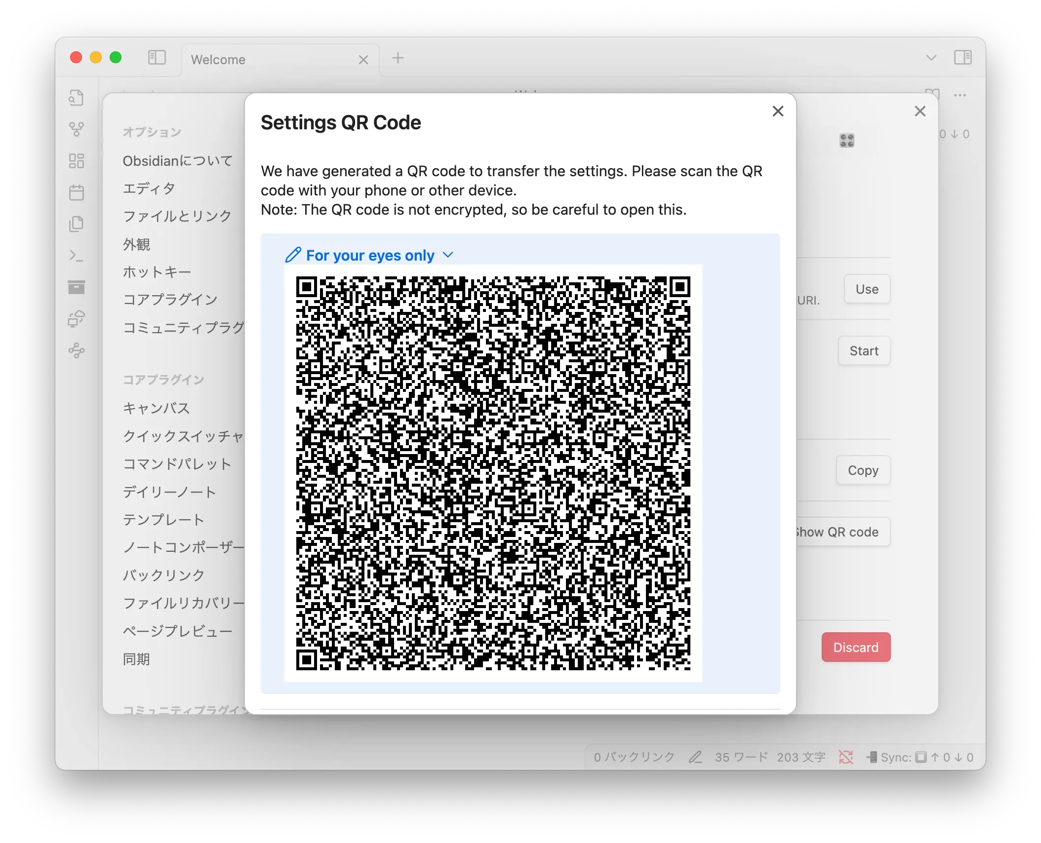Click the QR code icon in the settings panel
Image resolution: width=1041 pixels, height=843 pixels.
click(x=846, y=142)
